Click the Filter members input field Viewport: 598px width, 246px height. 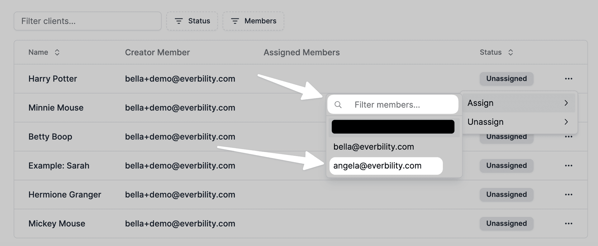click(402, 105)
